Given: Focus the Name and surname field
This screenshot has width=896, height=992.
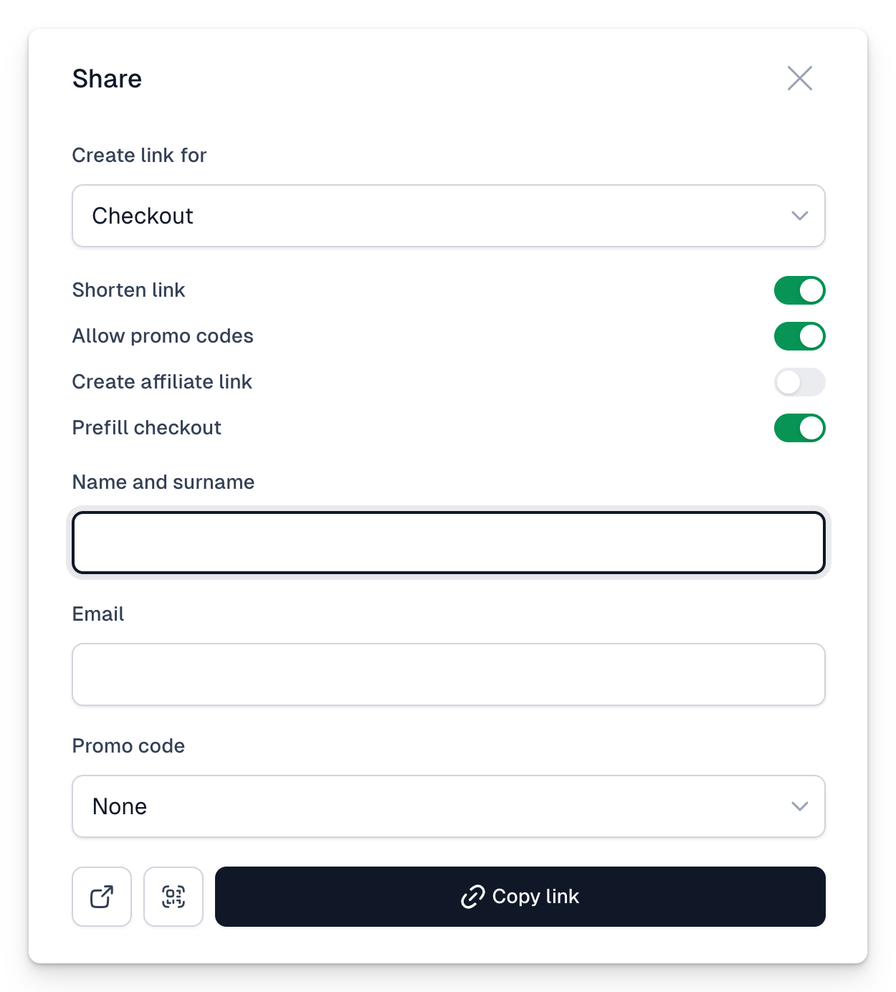Looking at the screenshot, I should 449,543.
